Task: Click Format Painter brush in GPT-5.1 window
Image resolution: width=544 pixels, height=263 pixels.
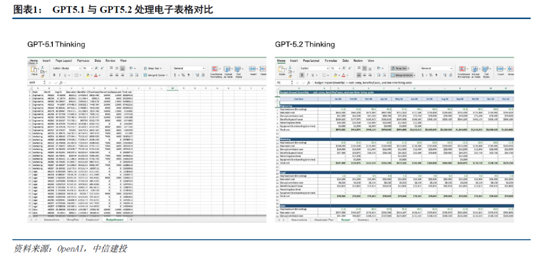Action: click(43, 76)
